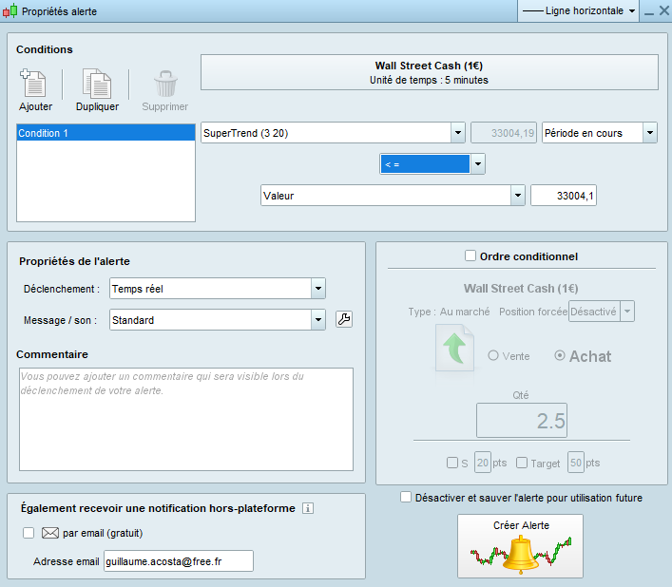Screen dimensions: 672x587
Task: Select Condition 1 in the list
Action: [x=106, y=133]
